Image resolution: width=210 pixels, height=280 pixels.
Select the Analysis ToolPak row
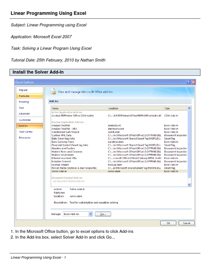[x=119, y=126]
